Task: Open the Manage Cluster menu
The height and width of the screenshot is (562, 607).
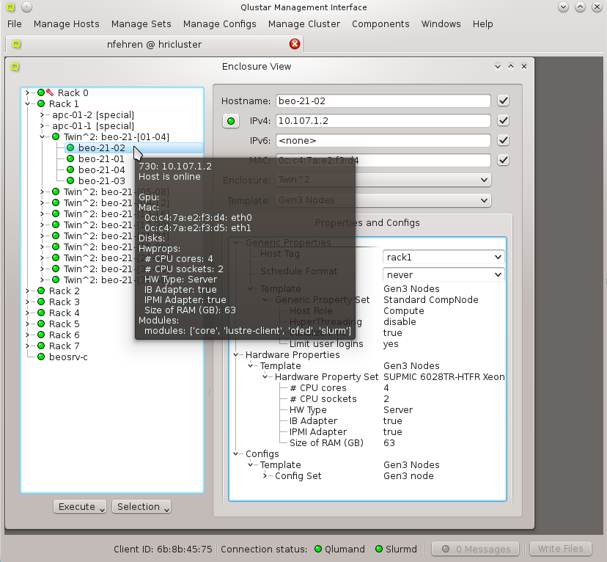Action: click(x=304, y=24)
